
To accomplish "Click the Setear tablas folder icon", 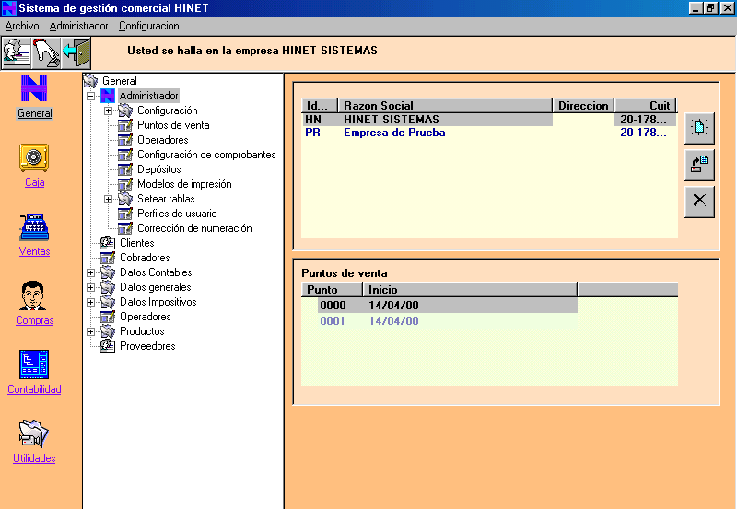I will click(125, 199).
